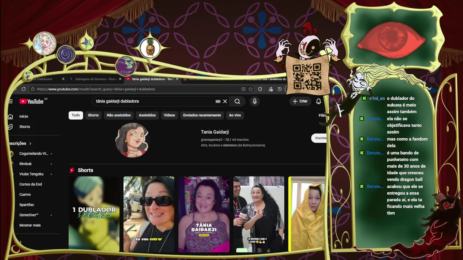Image resolution: width=463 pixels, height=260 pixels.
Task: Select the 'Não assistidos' filter chip
Action: click(x=119, y=115)
